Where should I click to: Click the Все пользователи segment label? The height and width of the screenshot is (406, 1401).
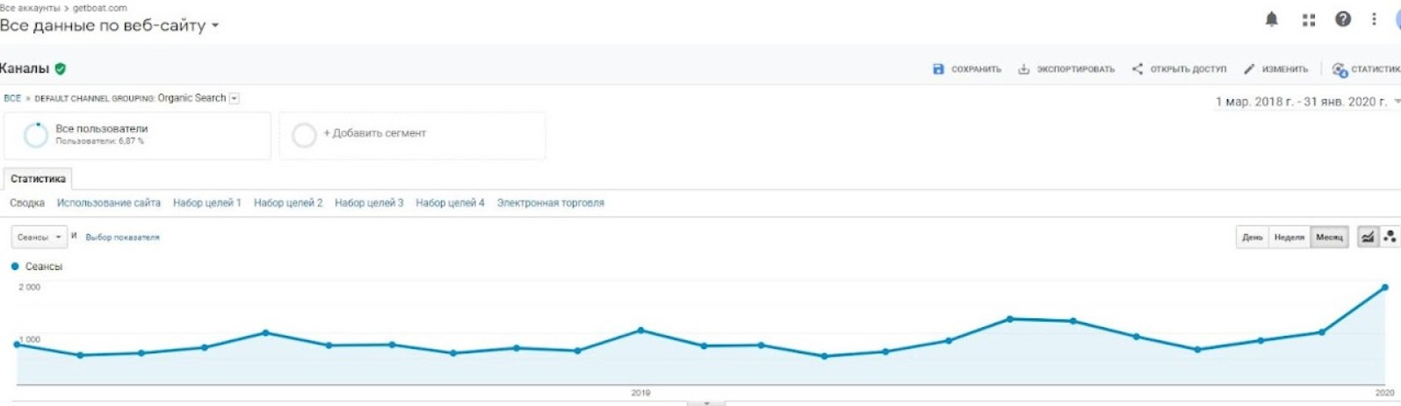(102, 129)
